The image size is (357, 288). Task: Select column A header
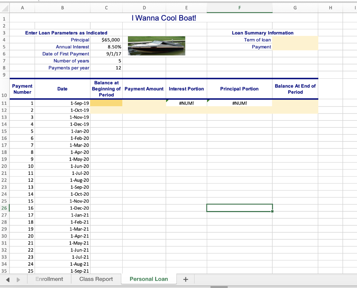pyautogui.click(x=22, y=8)
